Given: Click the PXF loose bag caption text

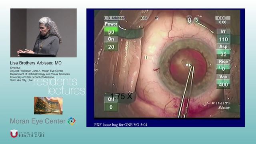Looking at the screenshot, I should point(121,125).
